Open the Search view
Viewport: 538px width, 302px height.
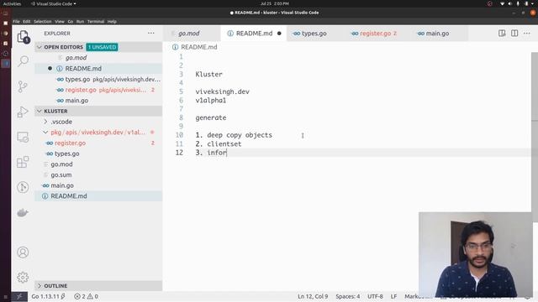click(x=23, y=61)
